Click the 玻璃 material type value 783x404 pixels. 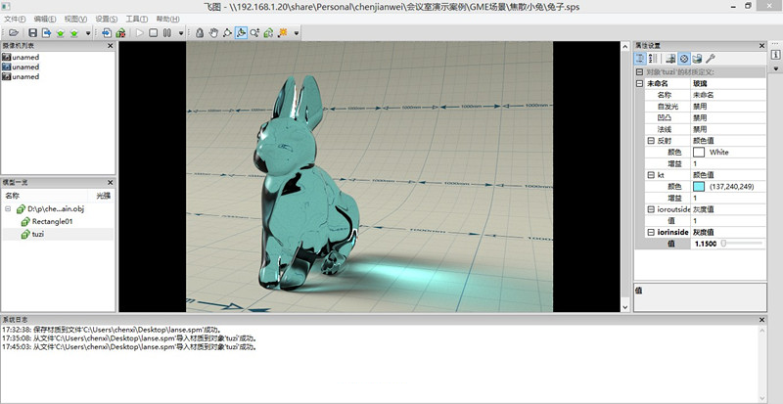(x=700, y=83)
